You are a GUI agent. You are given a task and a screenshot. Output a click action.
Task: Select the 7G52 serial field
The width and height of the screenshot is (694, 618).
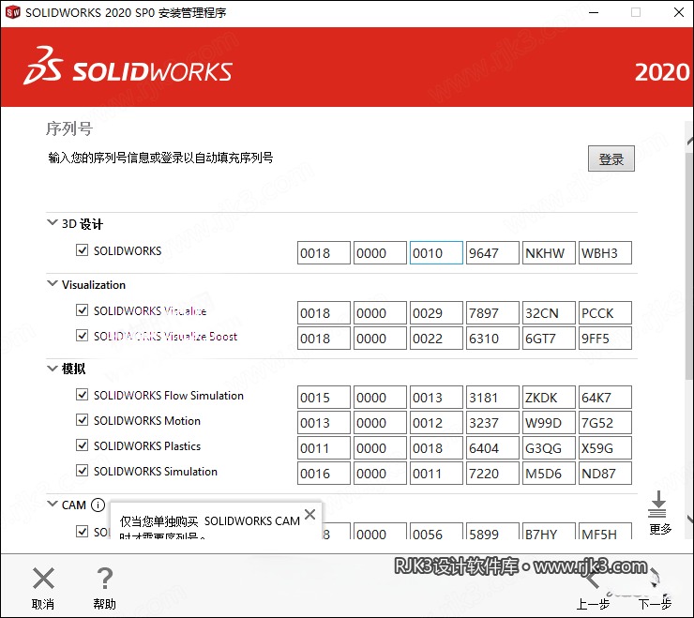click(x=605, y=422)
